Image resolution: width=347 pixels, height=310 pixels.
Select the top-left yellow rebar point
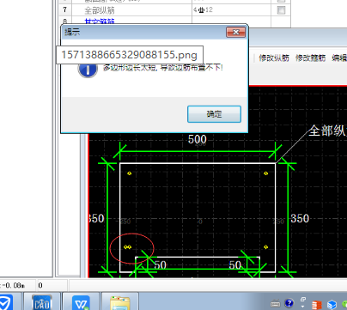click(130, 173)
